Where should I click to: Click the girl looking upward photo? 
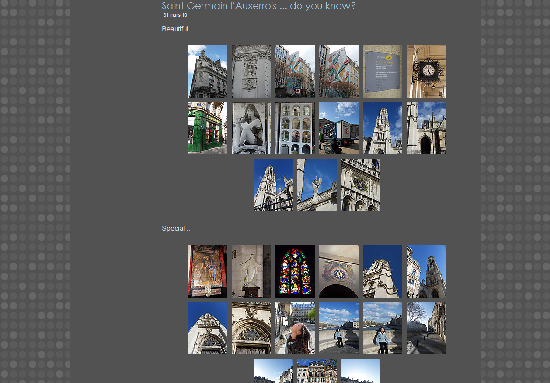(295, 328)
